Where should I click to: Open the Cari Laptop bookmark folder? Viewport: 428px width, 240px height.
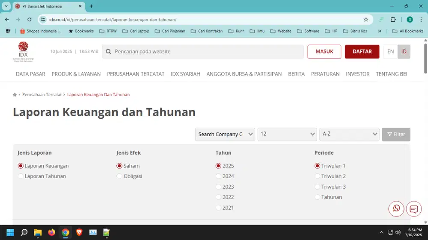(136, 31)
